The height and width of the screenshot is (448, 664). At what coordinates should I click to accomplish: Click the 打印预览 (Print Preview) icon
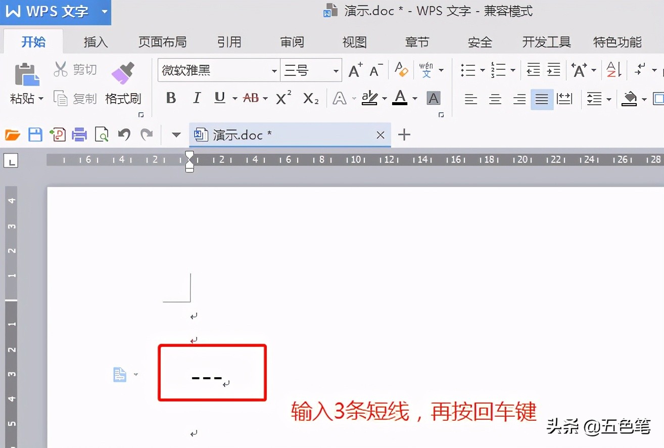tap(101, 135)
